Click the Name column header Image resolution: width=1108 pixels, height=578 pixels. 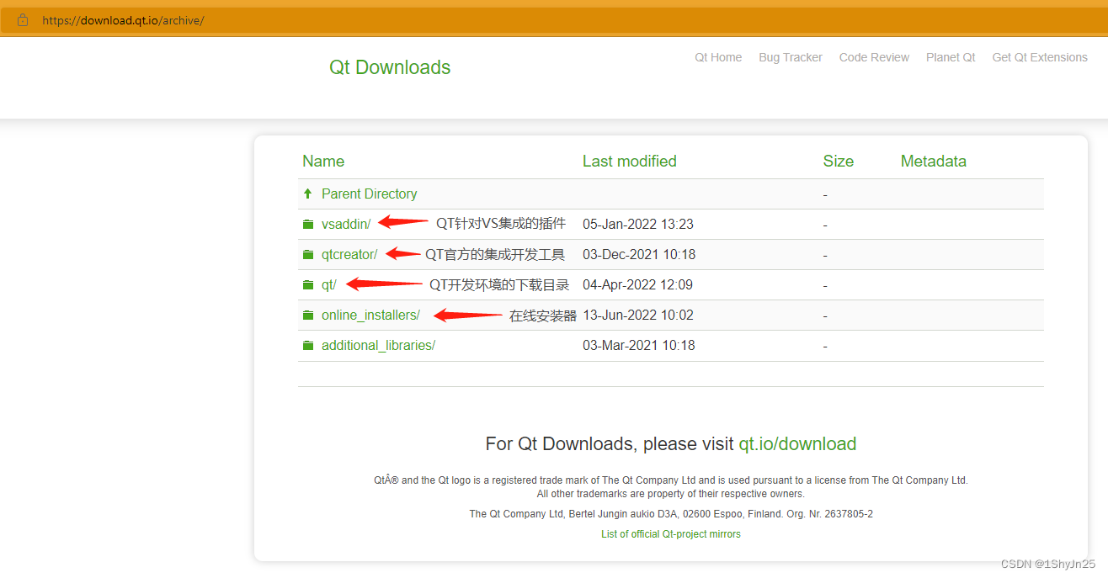click(323, 161)
